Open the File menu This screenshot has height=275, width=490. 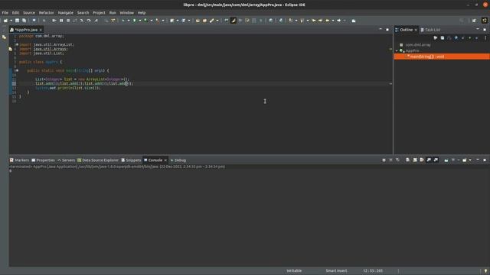(5, 13)
